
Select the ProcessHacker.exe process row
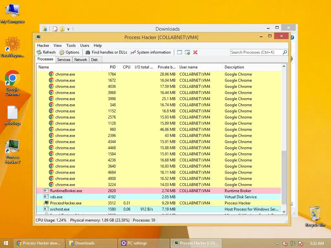(159, 203)
